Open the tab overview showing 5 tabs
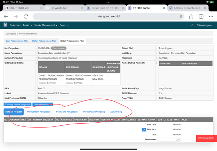 tap(201, 17)
